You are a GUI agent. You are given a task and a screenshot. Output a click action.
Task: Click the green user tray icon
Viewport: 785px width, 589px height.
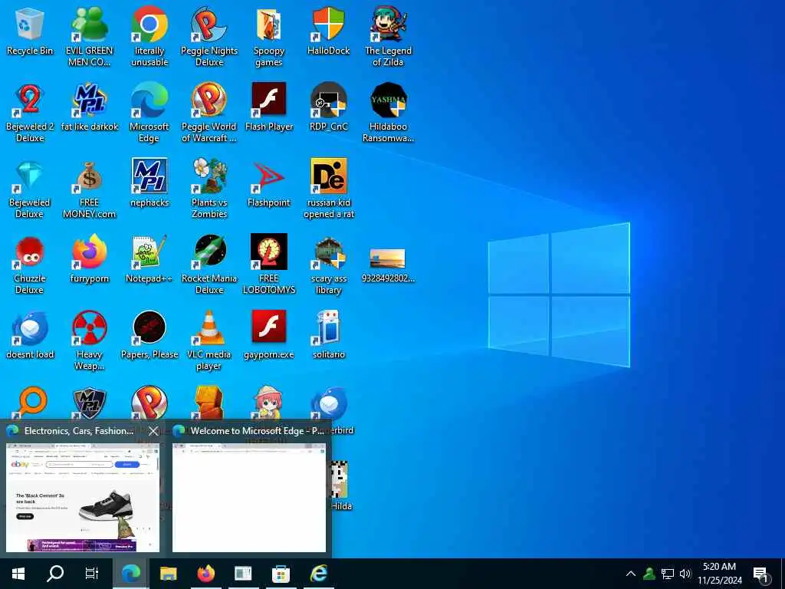point(649,574)
